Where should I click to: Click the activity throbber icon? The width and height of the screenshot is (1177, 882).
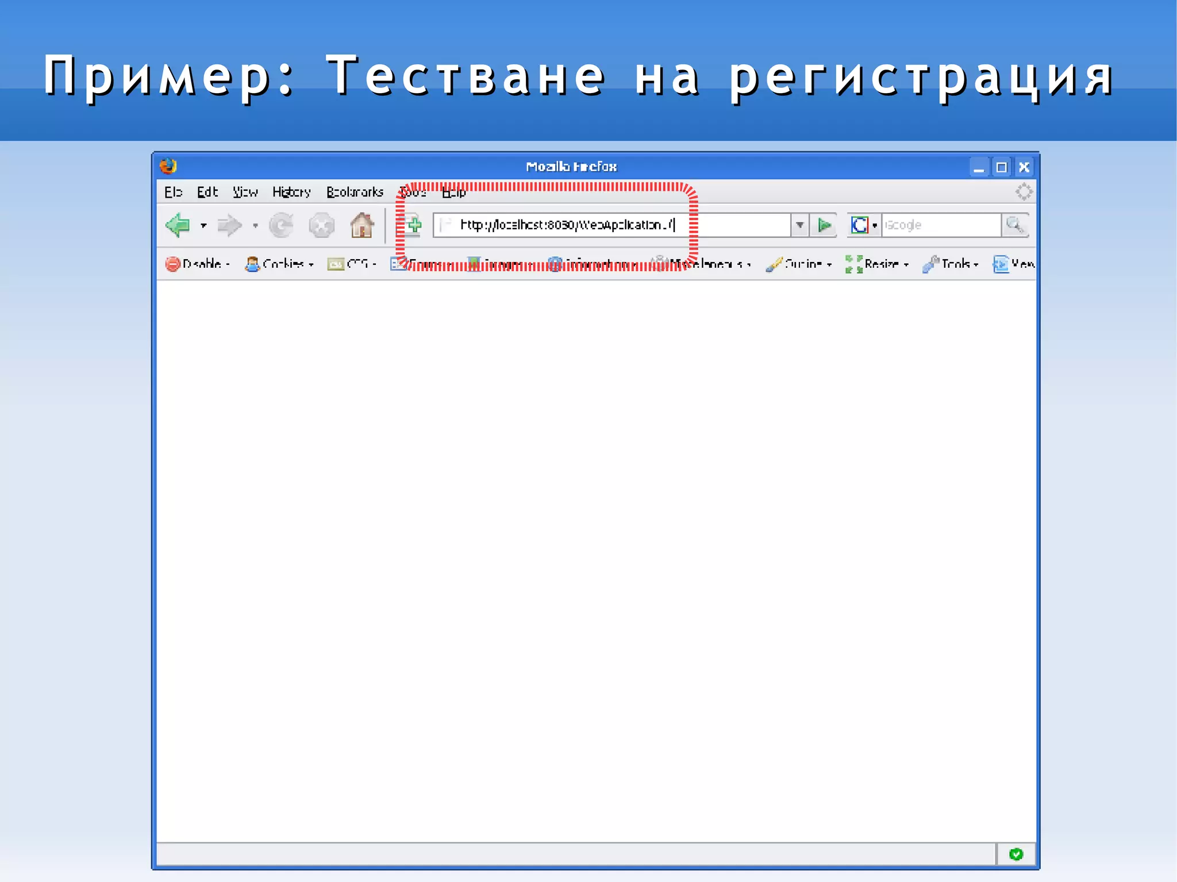[1024, 192]
